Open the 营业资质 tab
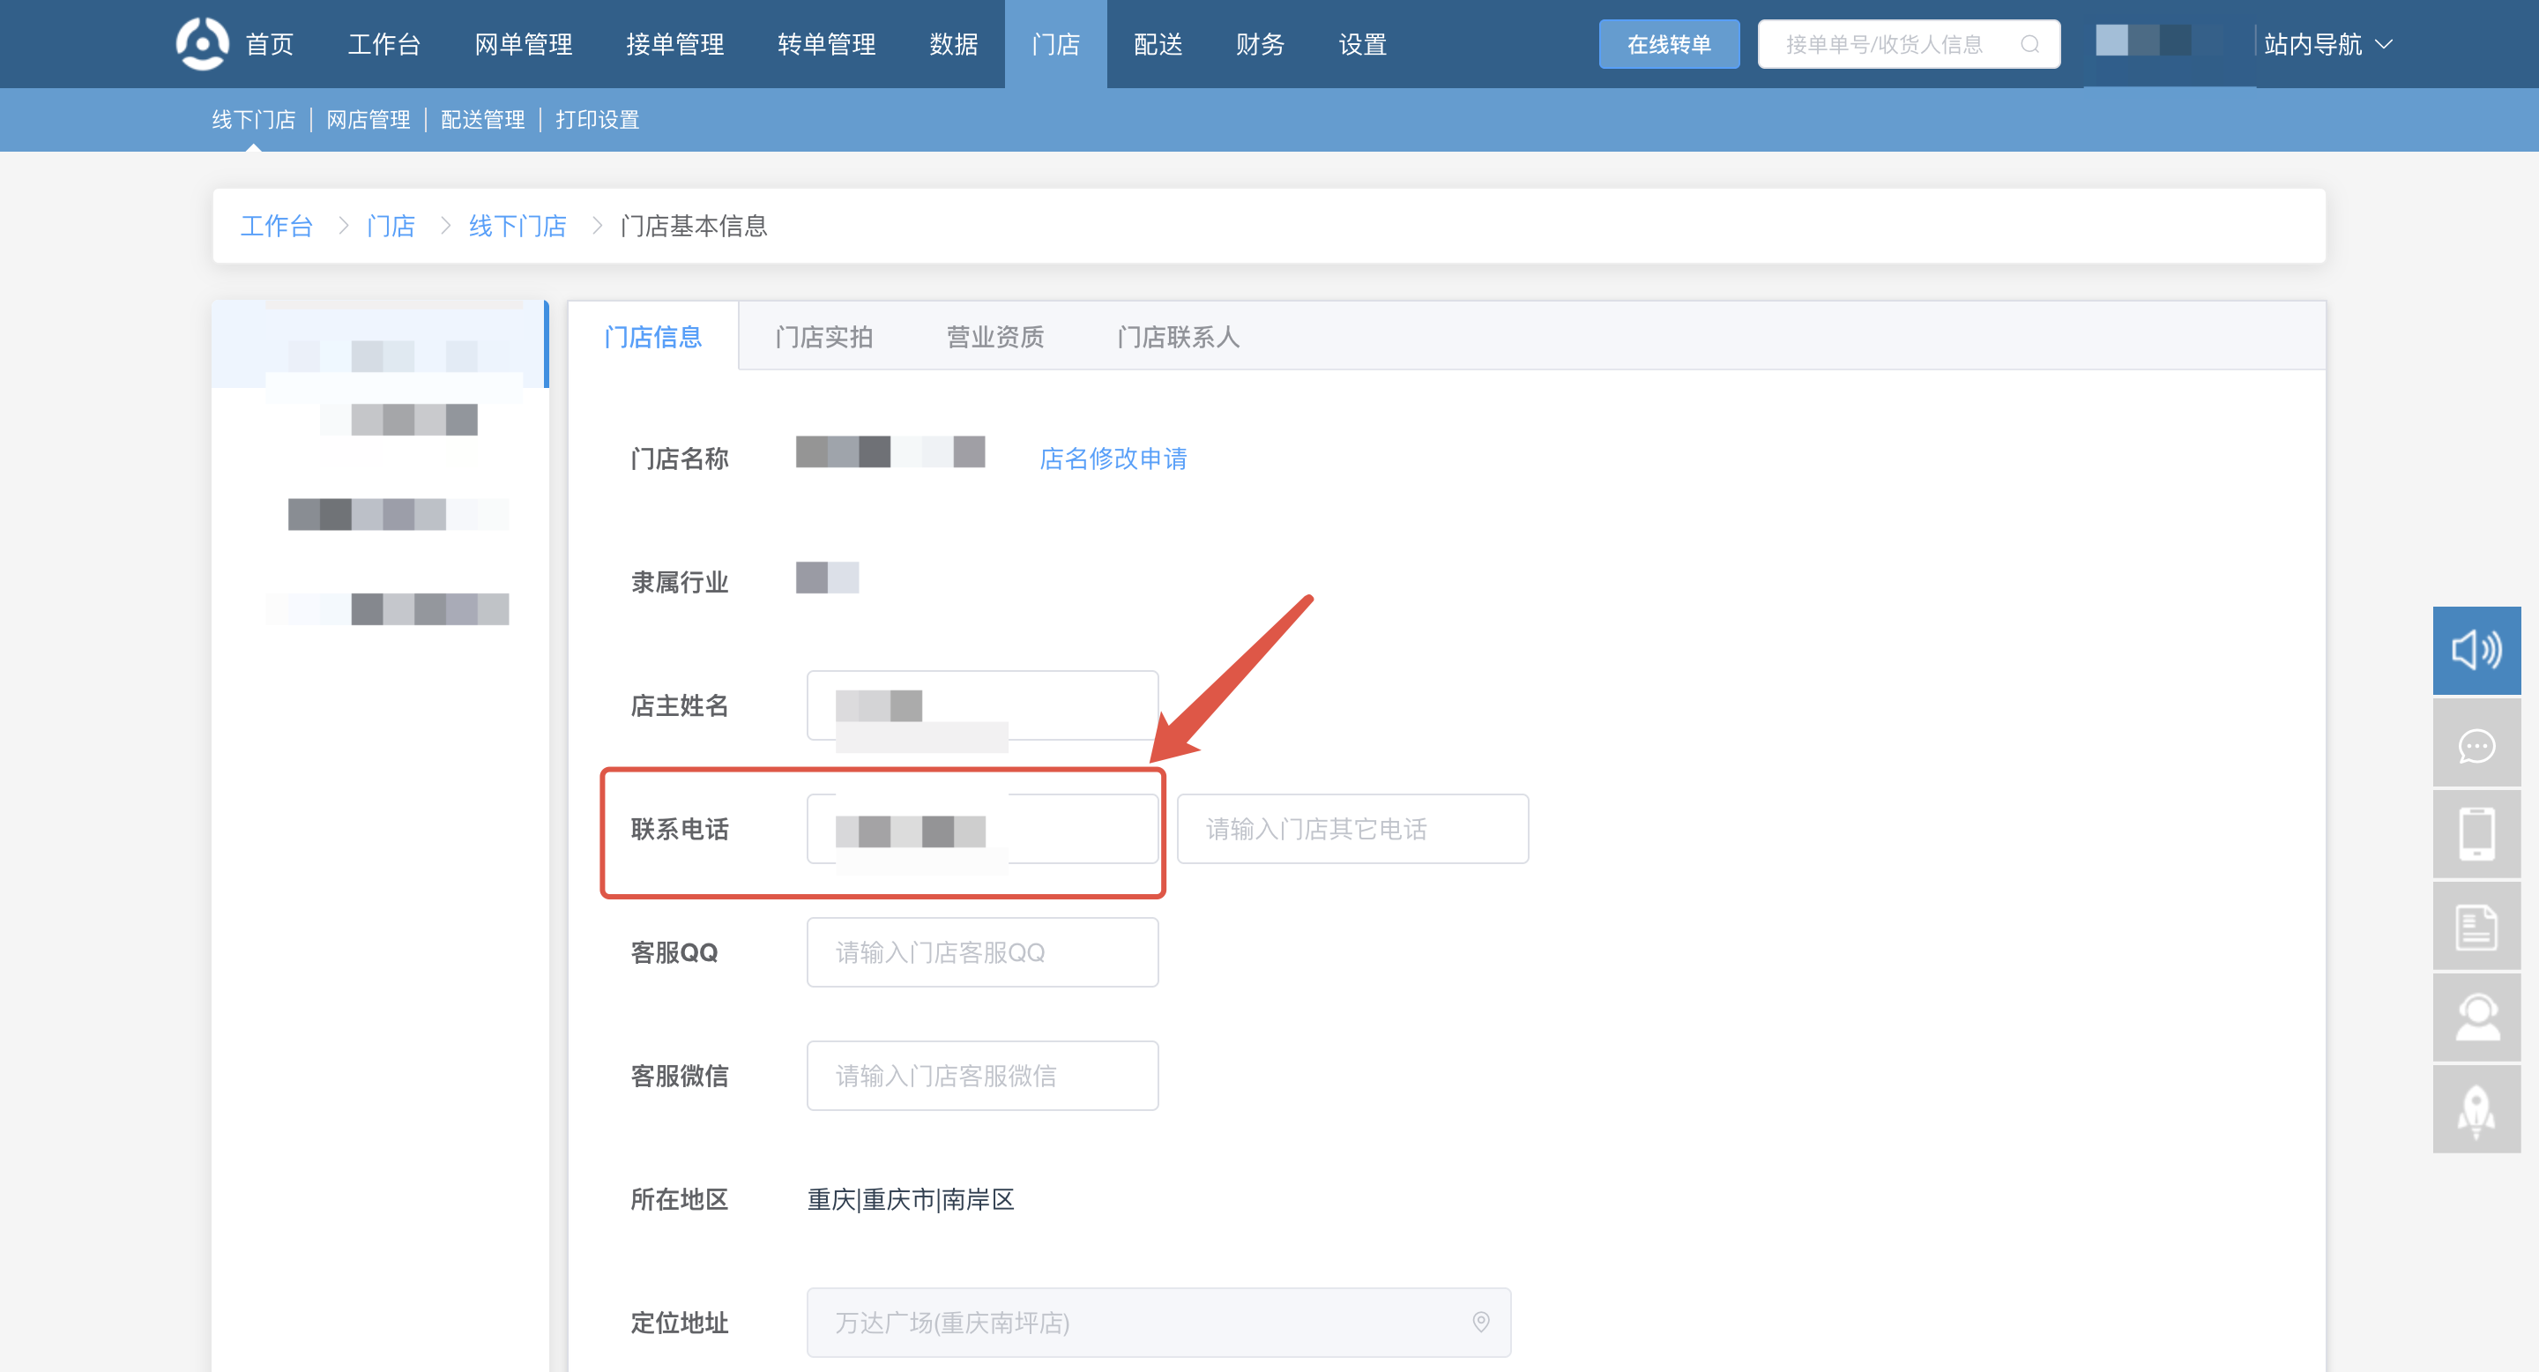The image size is (2539, 1372). pyautogui.click(x=994, y=337)
